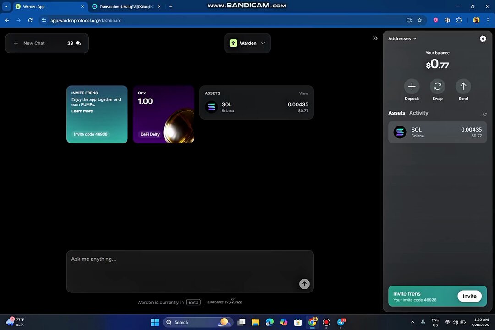Image resolution: width=495 pixels, height=330 pixels.
Task: Click the Beta badge label
Action: 193,302
